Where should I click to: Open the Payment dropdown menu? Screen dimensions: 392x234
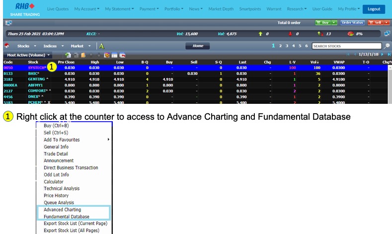149,9
